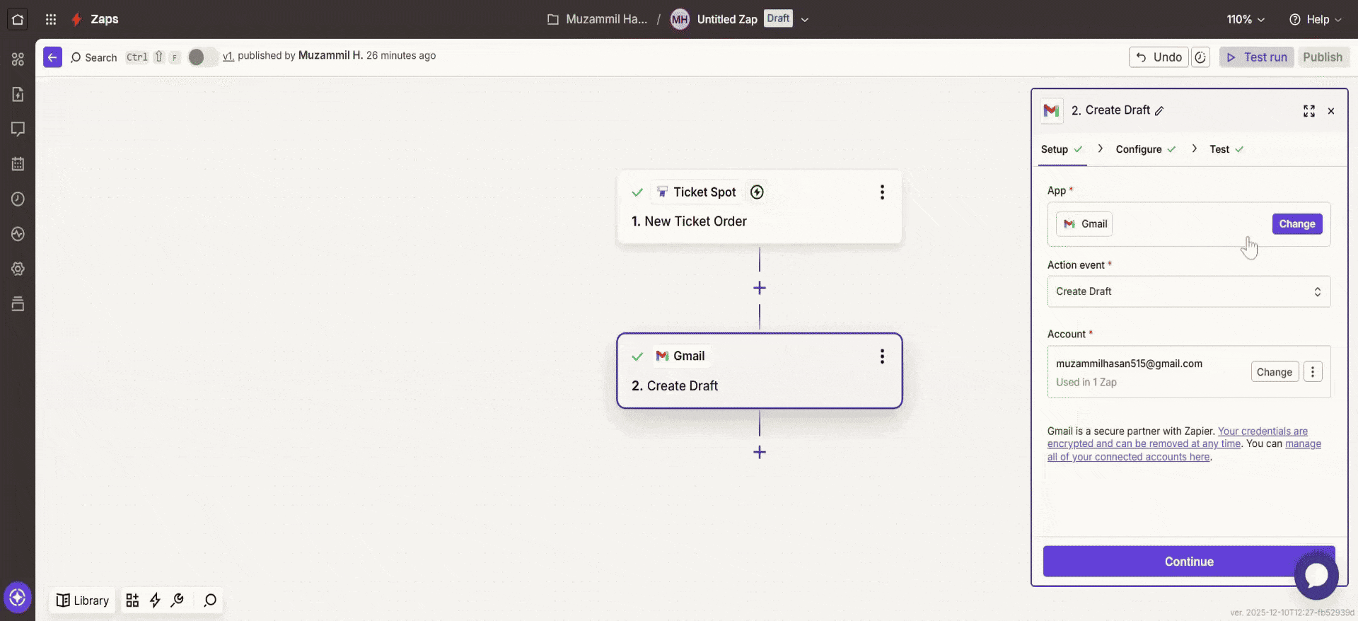Expand the step panel to fullscreen

click(1309, 111)
